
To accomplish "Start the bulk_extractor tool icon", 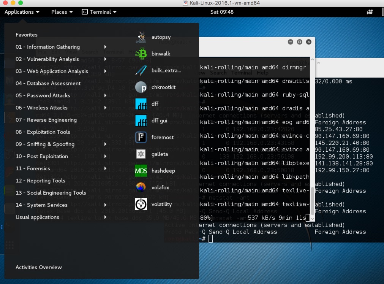I will 141,70.
